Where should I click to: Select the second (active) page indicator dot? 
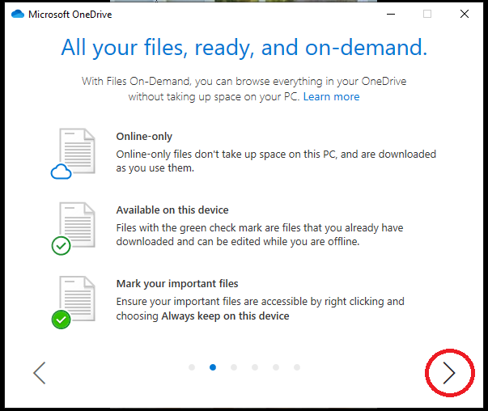[213, 367]
